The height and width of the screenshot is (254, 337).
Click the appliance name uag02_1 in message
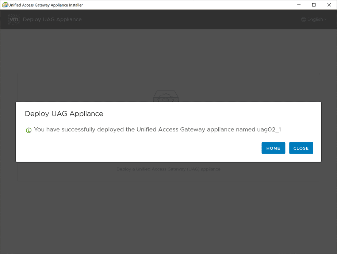pyautogui.click(x=269, y=130)
